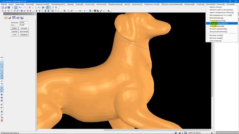
Task: Open the dropdown arrow beside the teal square
Action: point(92,11)
